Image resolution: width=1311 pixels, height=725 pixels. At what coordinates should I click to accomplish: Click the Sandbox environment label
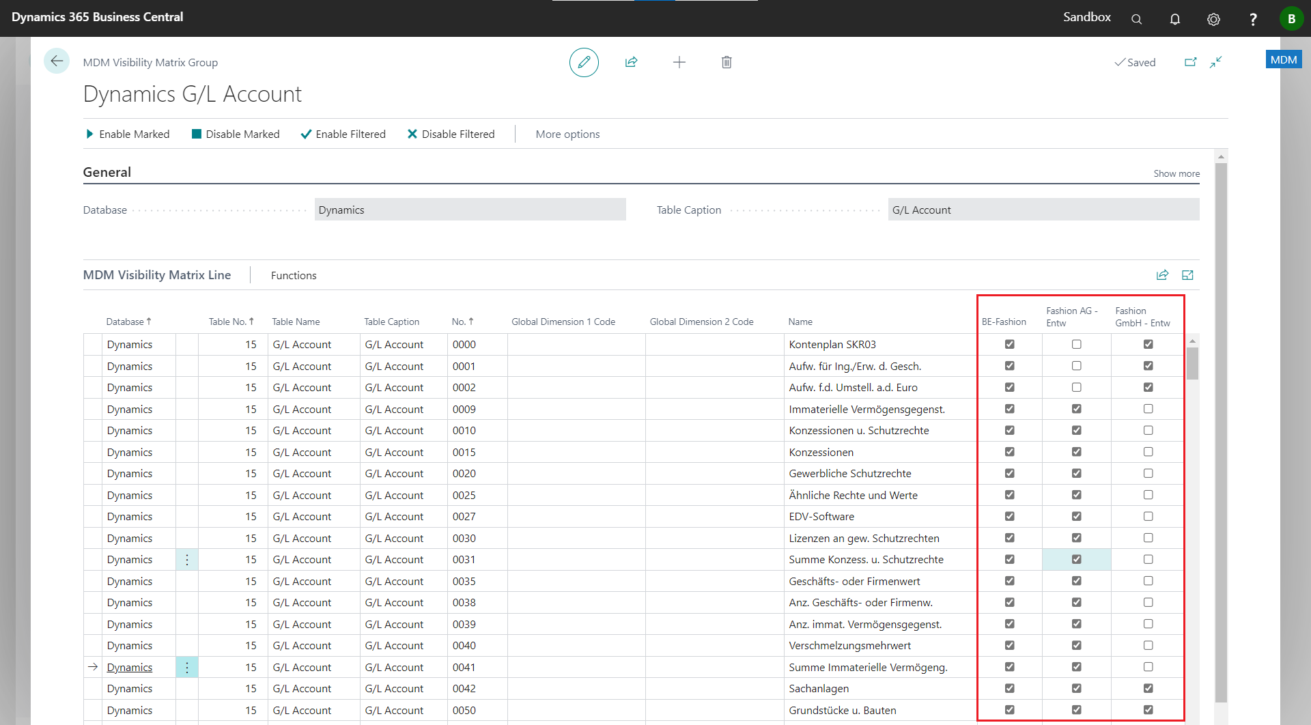[1087, 17]
